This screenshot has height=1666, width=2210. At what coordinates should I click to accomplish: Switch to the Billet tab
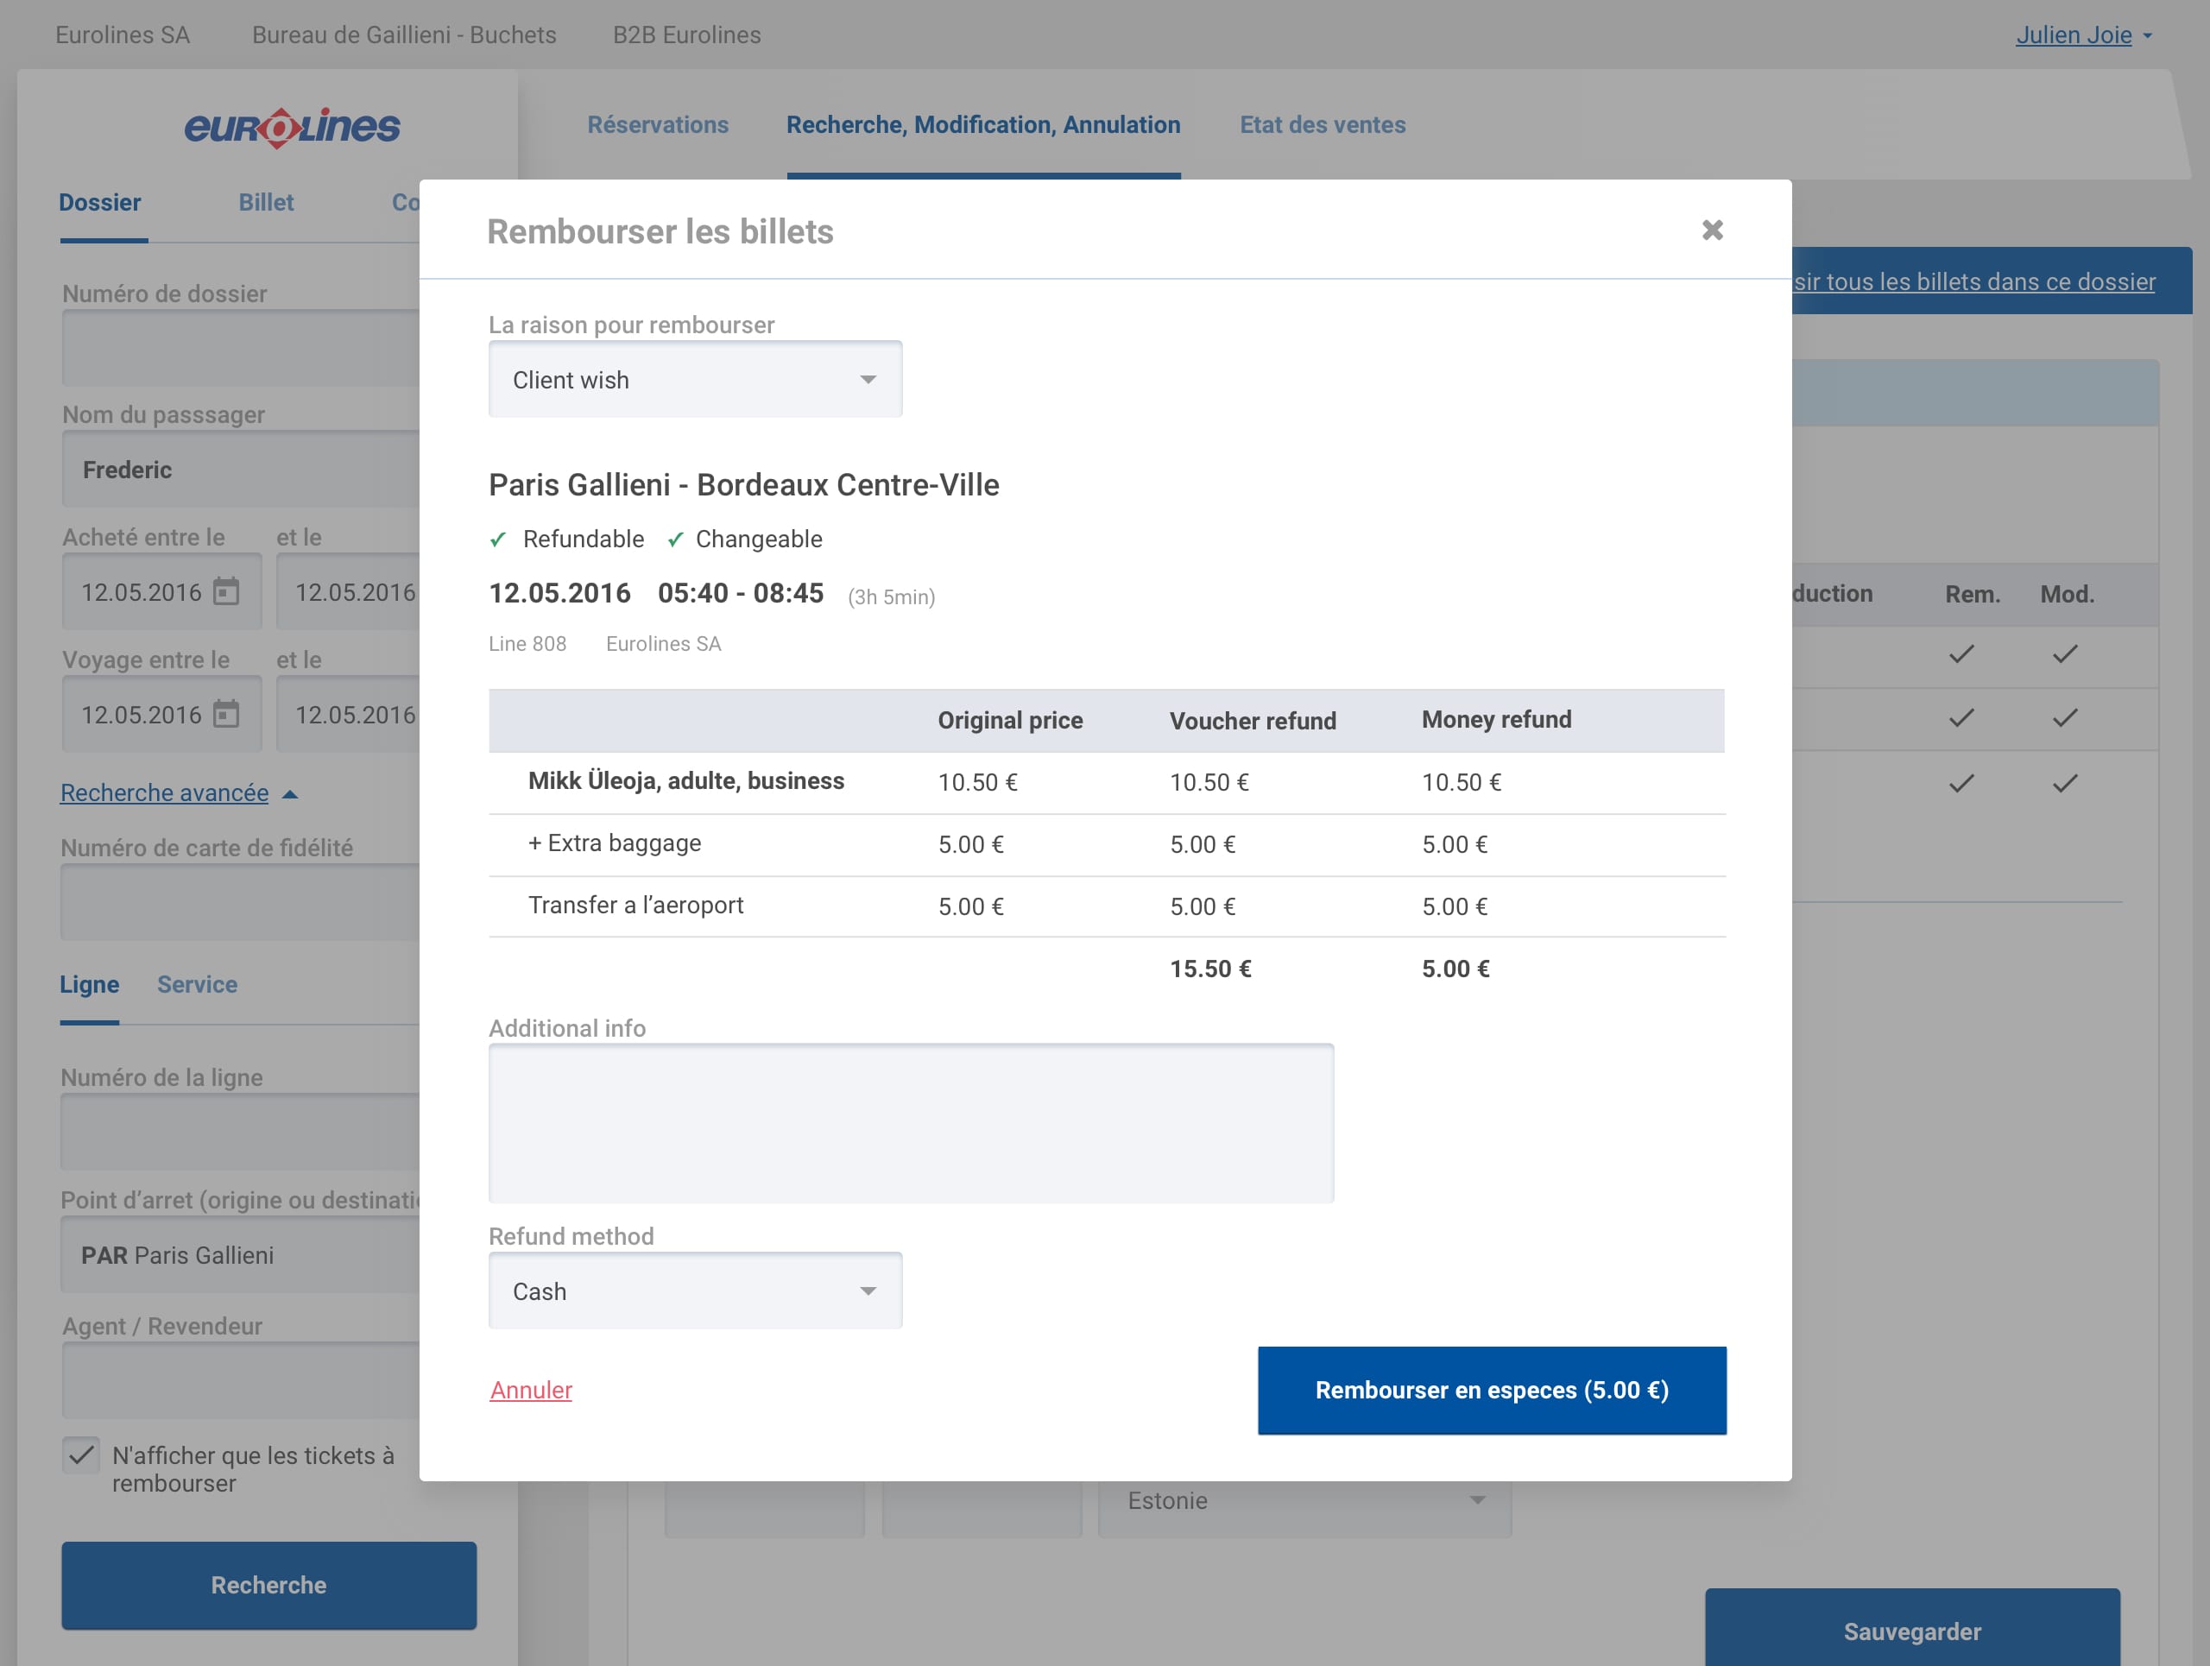point(266,203)
